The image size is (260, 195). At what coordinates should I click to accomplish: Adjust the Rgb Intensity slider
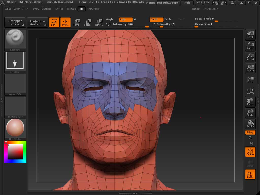(127, 25)
